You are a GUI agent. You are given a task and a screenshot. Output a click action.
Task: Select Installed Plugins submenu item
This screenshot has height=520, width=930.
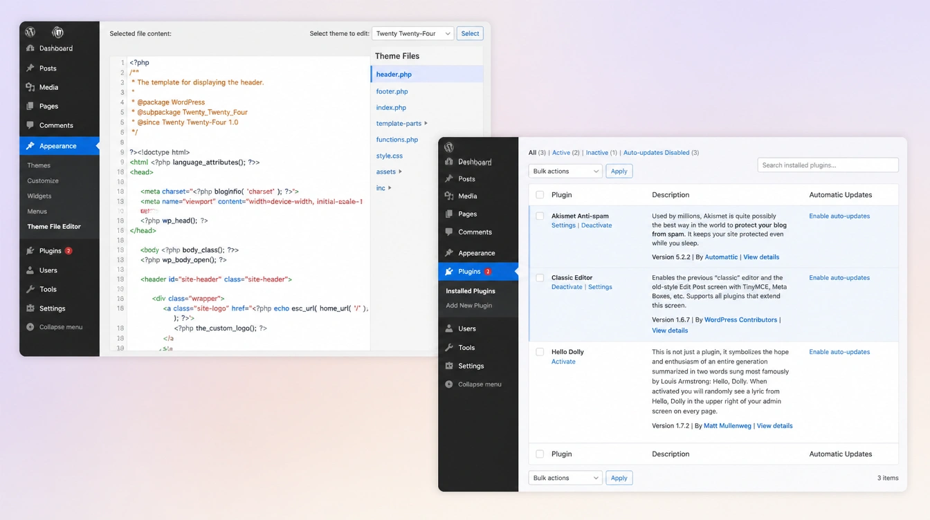tap(471, 291)
